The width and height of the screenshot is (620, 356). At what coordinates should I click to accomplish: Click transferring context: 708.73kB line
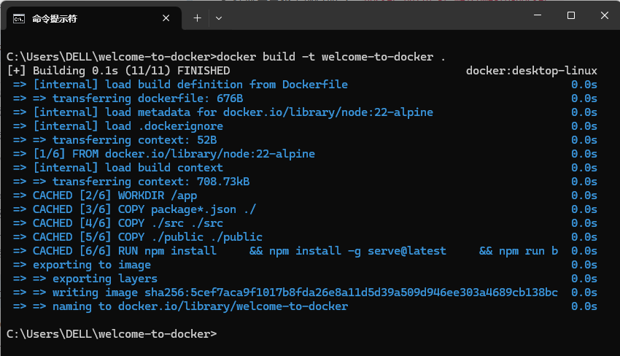[131, 182]
